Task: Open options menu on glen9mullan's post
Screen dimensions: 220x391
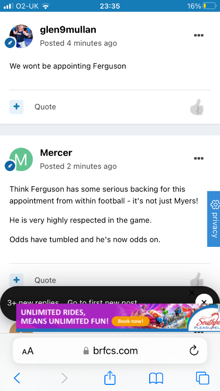Action: tap(199, 35)
